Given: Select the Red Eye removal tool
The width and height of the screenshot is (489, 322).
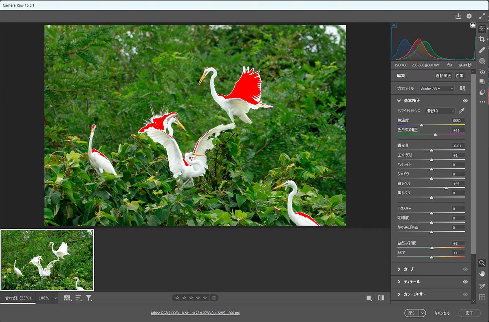Looking at the screenshot, I should 482,72.
